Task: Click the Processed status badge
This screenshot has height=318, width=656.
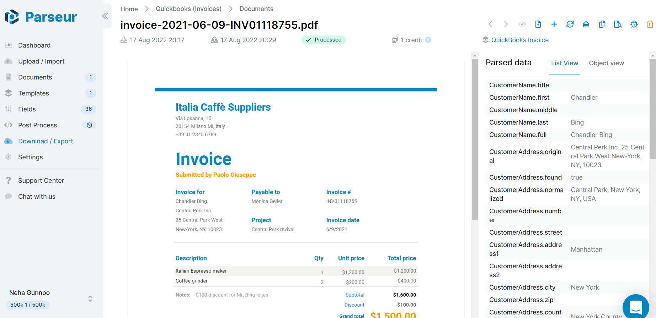Action: 324,40
